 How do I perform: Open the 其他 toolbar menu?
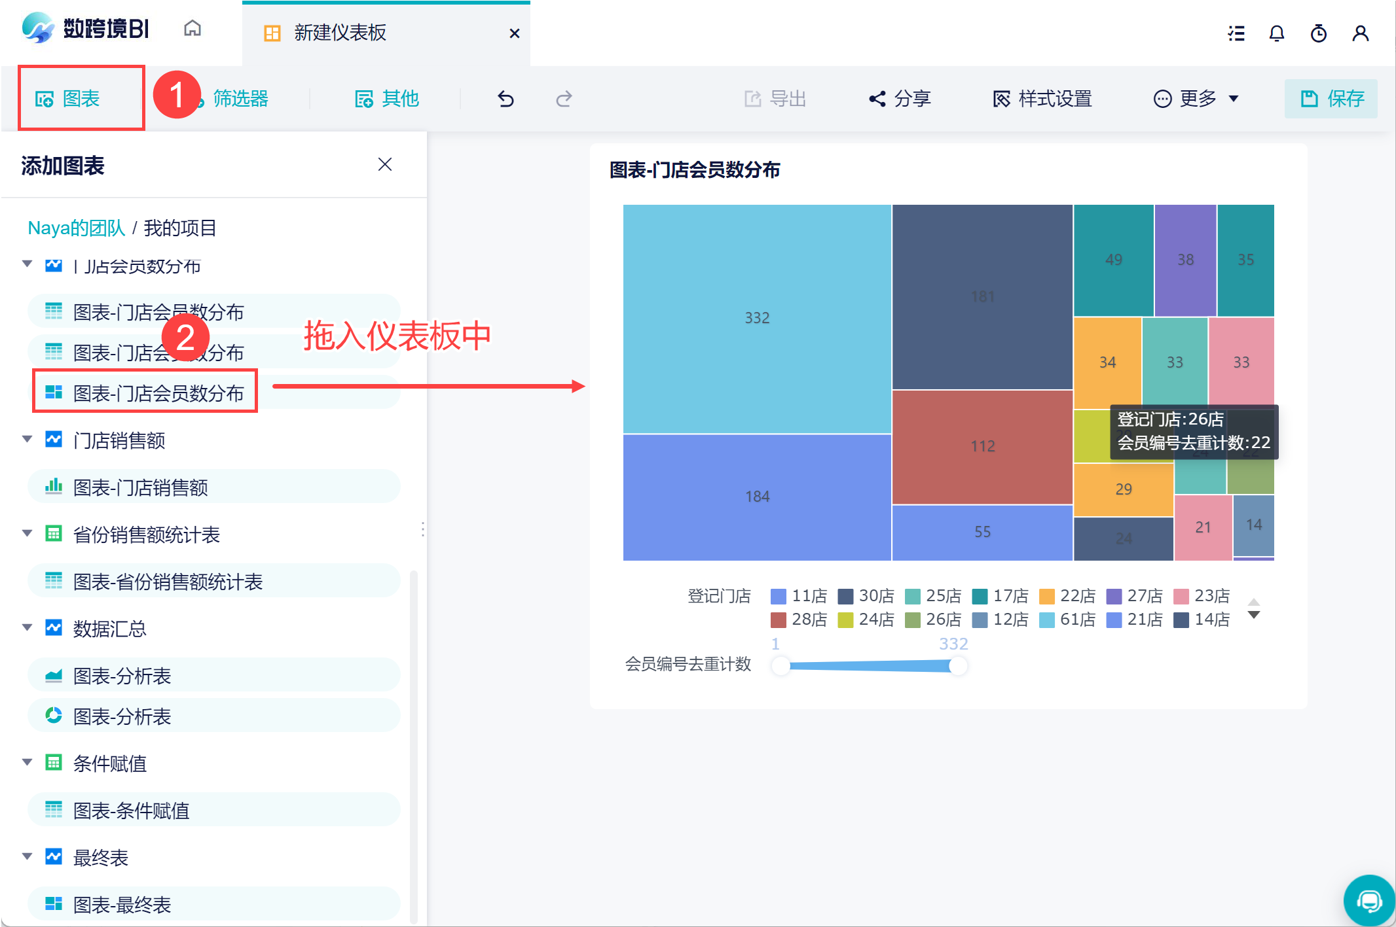point(387,99)
